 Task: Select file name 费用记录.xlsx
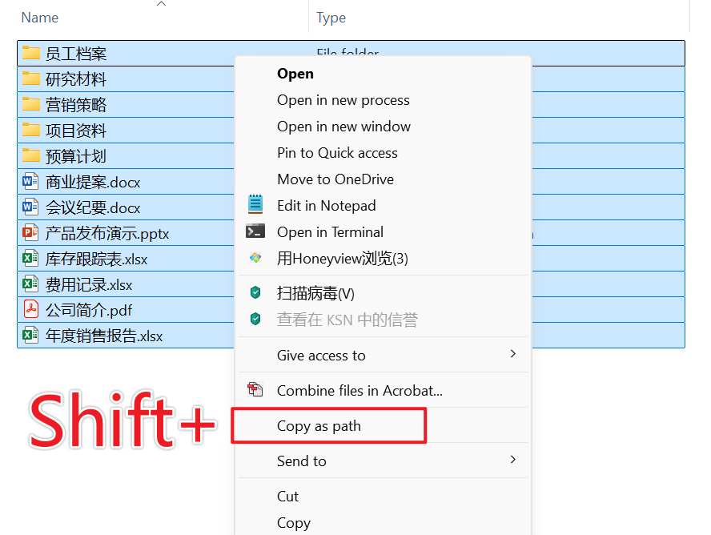click(89, 284)
